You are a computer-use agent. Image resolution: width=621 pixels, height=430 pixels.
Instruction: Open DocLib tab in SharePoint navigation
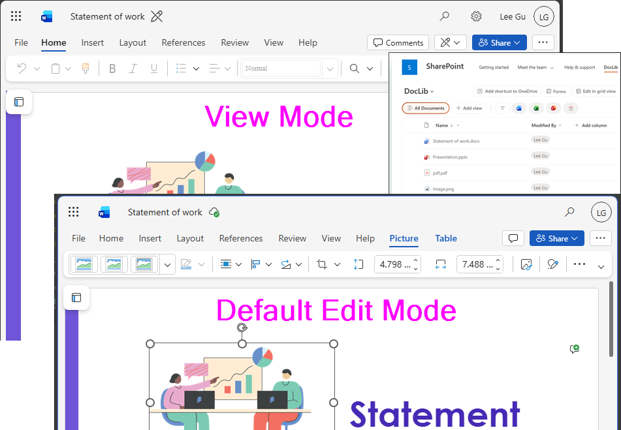click(x=611, y=67)
